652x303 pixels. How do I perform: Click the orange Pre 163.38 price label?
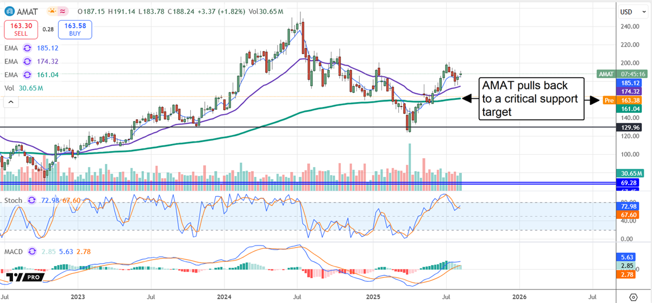click(622, 100)
